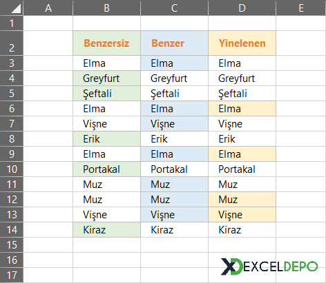Select the yellow Muz cell in column D
326x283 pixels.
click(x=242, y=200)
